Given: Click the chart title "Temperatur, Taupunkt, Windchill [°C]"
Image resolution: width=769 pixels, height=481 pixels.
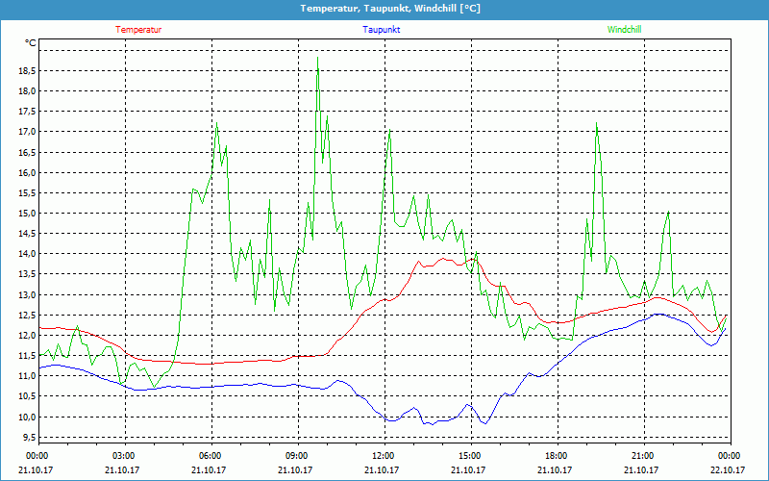Looking at the screenshot, I should [x=384, y=9].
